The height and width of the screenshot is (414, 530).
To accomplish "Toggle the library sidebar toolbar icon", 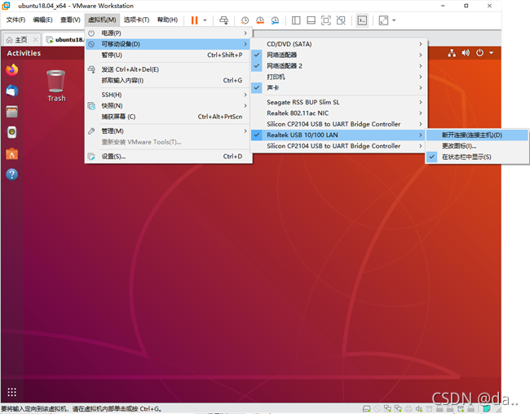I will [296, 20].
